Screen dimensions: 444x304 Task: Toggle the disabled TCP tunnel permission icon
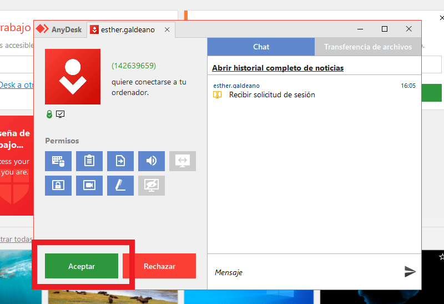[183, 161]
